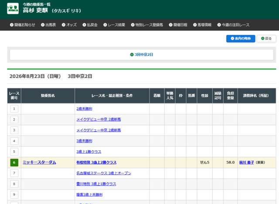Click the 負担重量 column header

[x=231, y=96]
